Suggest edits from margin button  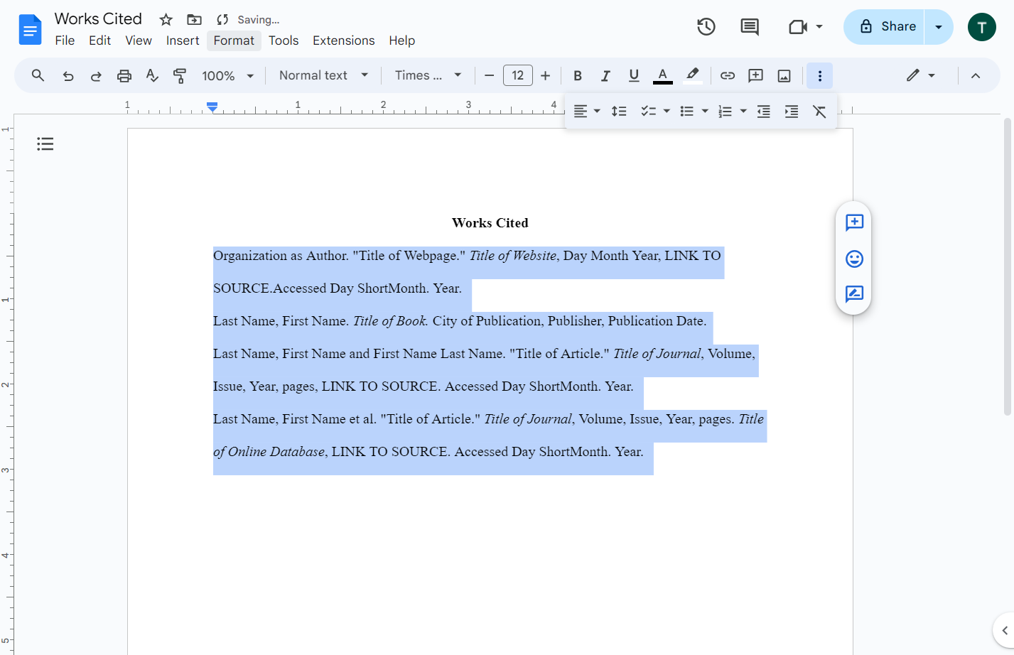(x=854, y=294)
